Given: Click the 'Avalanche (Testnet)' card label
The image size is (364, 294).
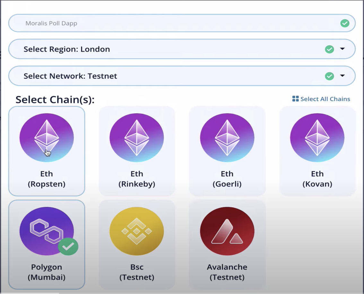Looking at the screenshot, I should 227,272.
